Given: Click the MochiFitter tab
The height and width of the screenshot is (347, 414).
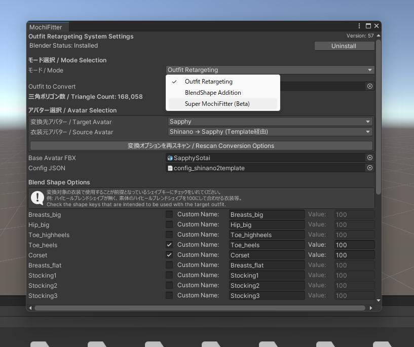Looking at the screenshot, I should click(x=48, y=27).
